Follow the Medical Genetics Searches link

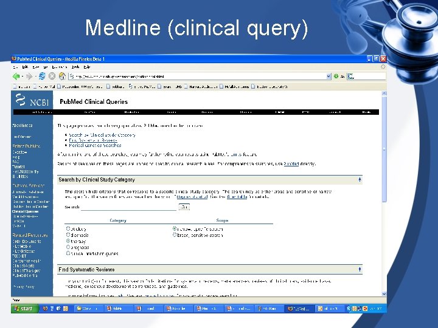(x=95, y=145)
